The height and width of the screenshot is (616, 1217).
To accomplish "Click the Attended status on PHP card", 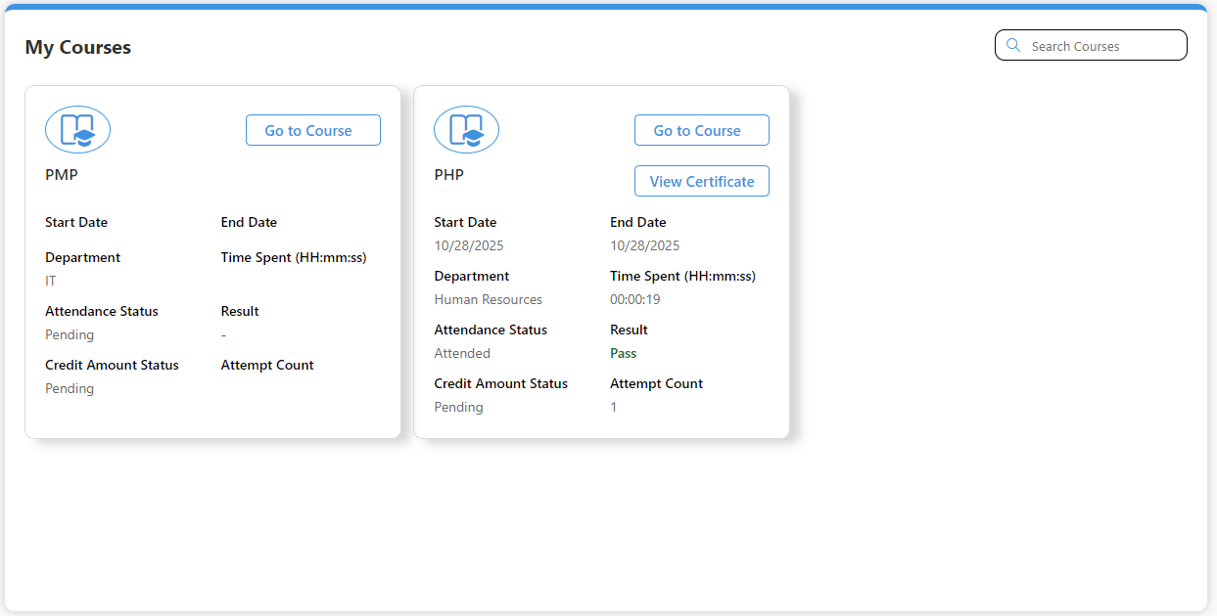I will [x=462, y=353].
